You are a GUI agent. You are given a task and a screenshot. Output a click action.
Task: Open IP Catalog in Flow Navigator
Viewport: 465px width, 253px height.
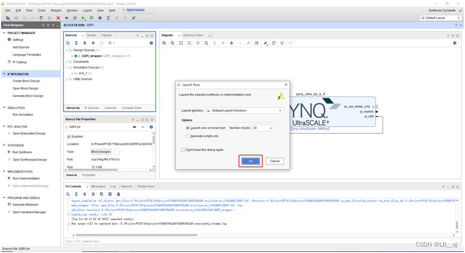pos(19,62)
